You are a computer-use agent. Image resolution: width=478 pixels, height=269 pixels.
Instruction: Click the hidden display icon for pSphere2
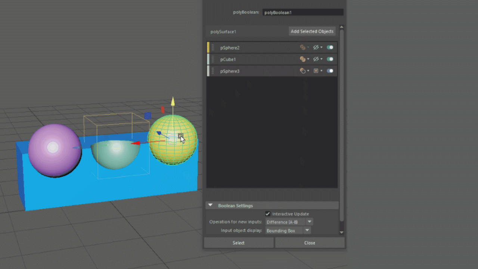pyautogui.click(x=316, y=47)
